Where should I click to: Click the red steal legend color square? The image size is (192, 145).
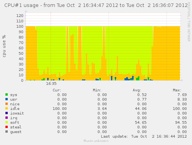[x=7, y=127]
